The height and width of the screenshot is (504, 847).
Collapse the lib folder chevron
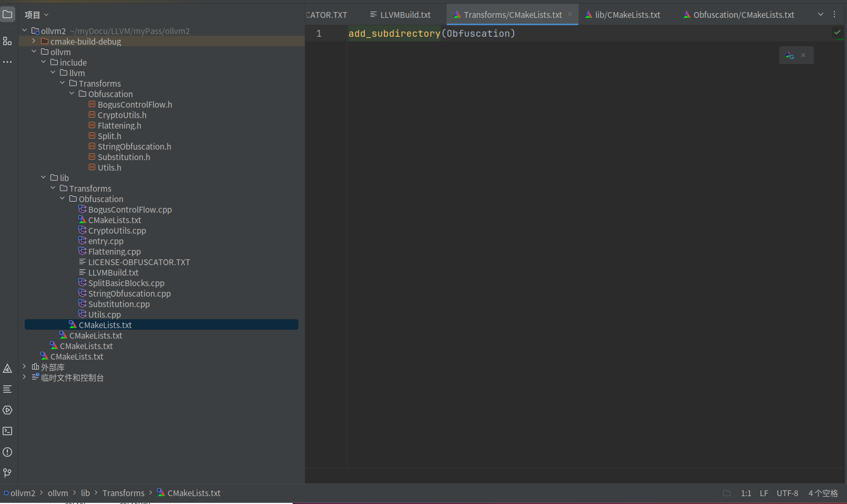click(x=44, y=177)
